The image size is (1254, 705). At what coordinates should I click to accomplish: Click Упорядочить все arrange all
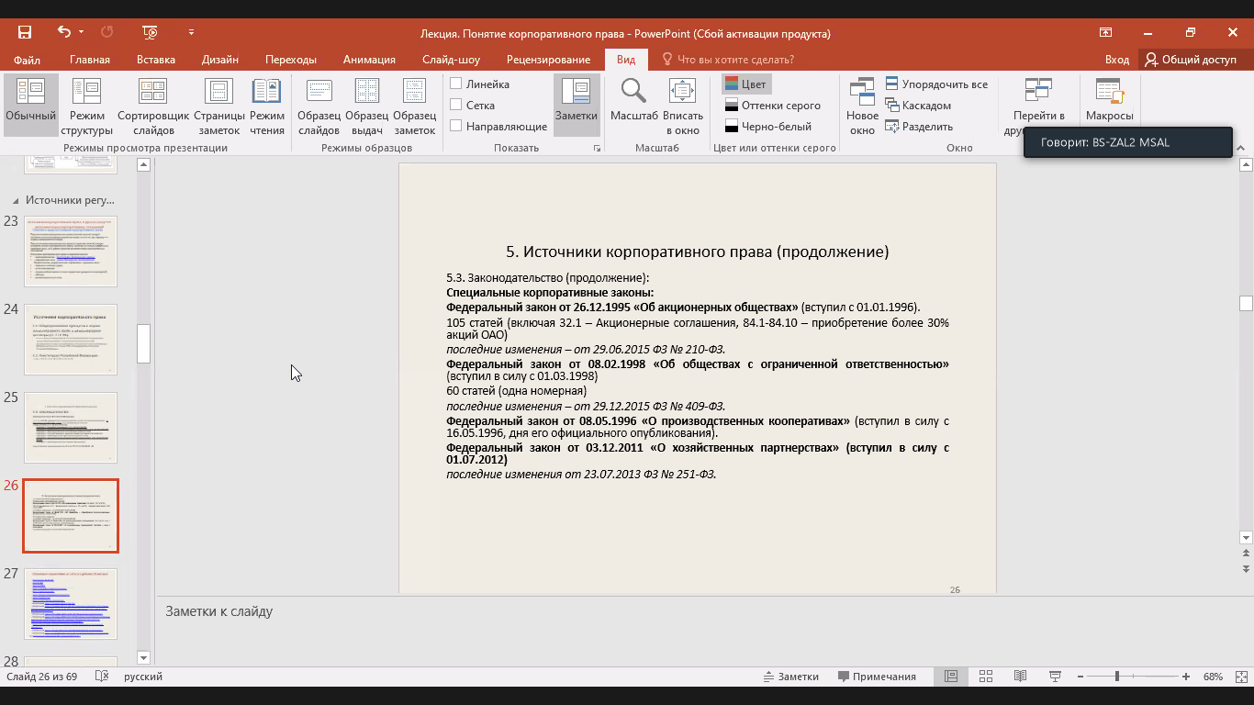[936, 84]
